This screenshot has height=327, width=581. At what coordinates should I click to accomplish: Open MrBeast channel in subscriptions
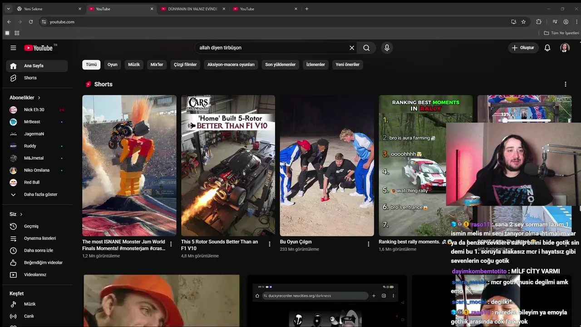37,122
